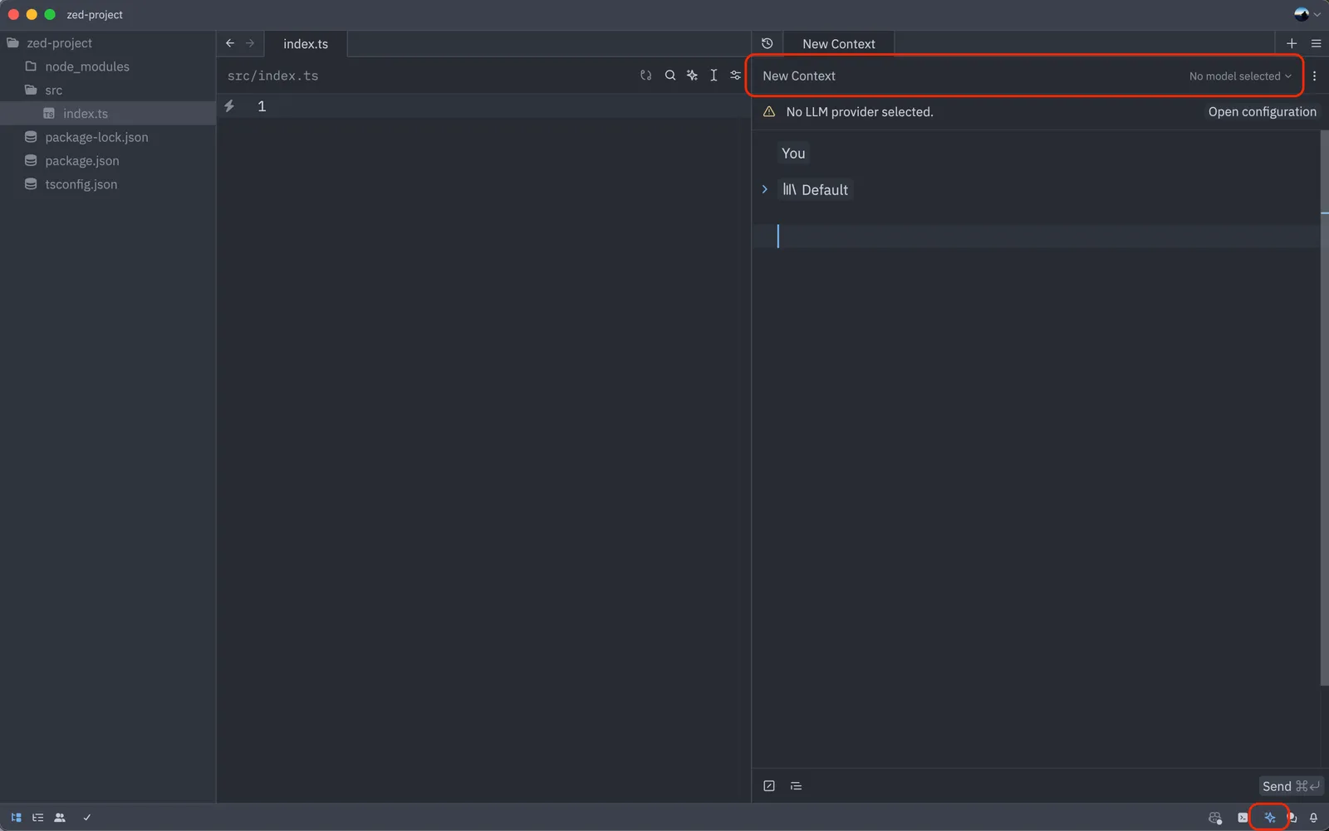
Task: Open the No model selected dropdown
Action: (x=1240, y=76)
